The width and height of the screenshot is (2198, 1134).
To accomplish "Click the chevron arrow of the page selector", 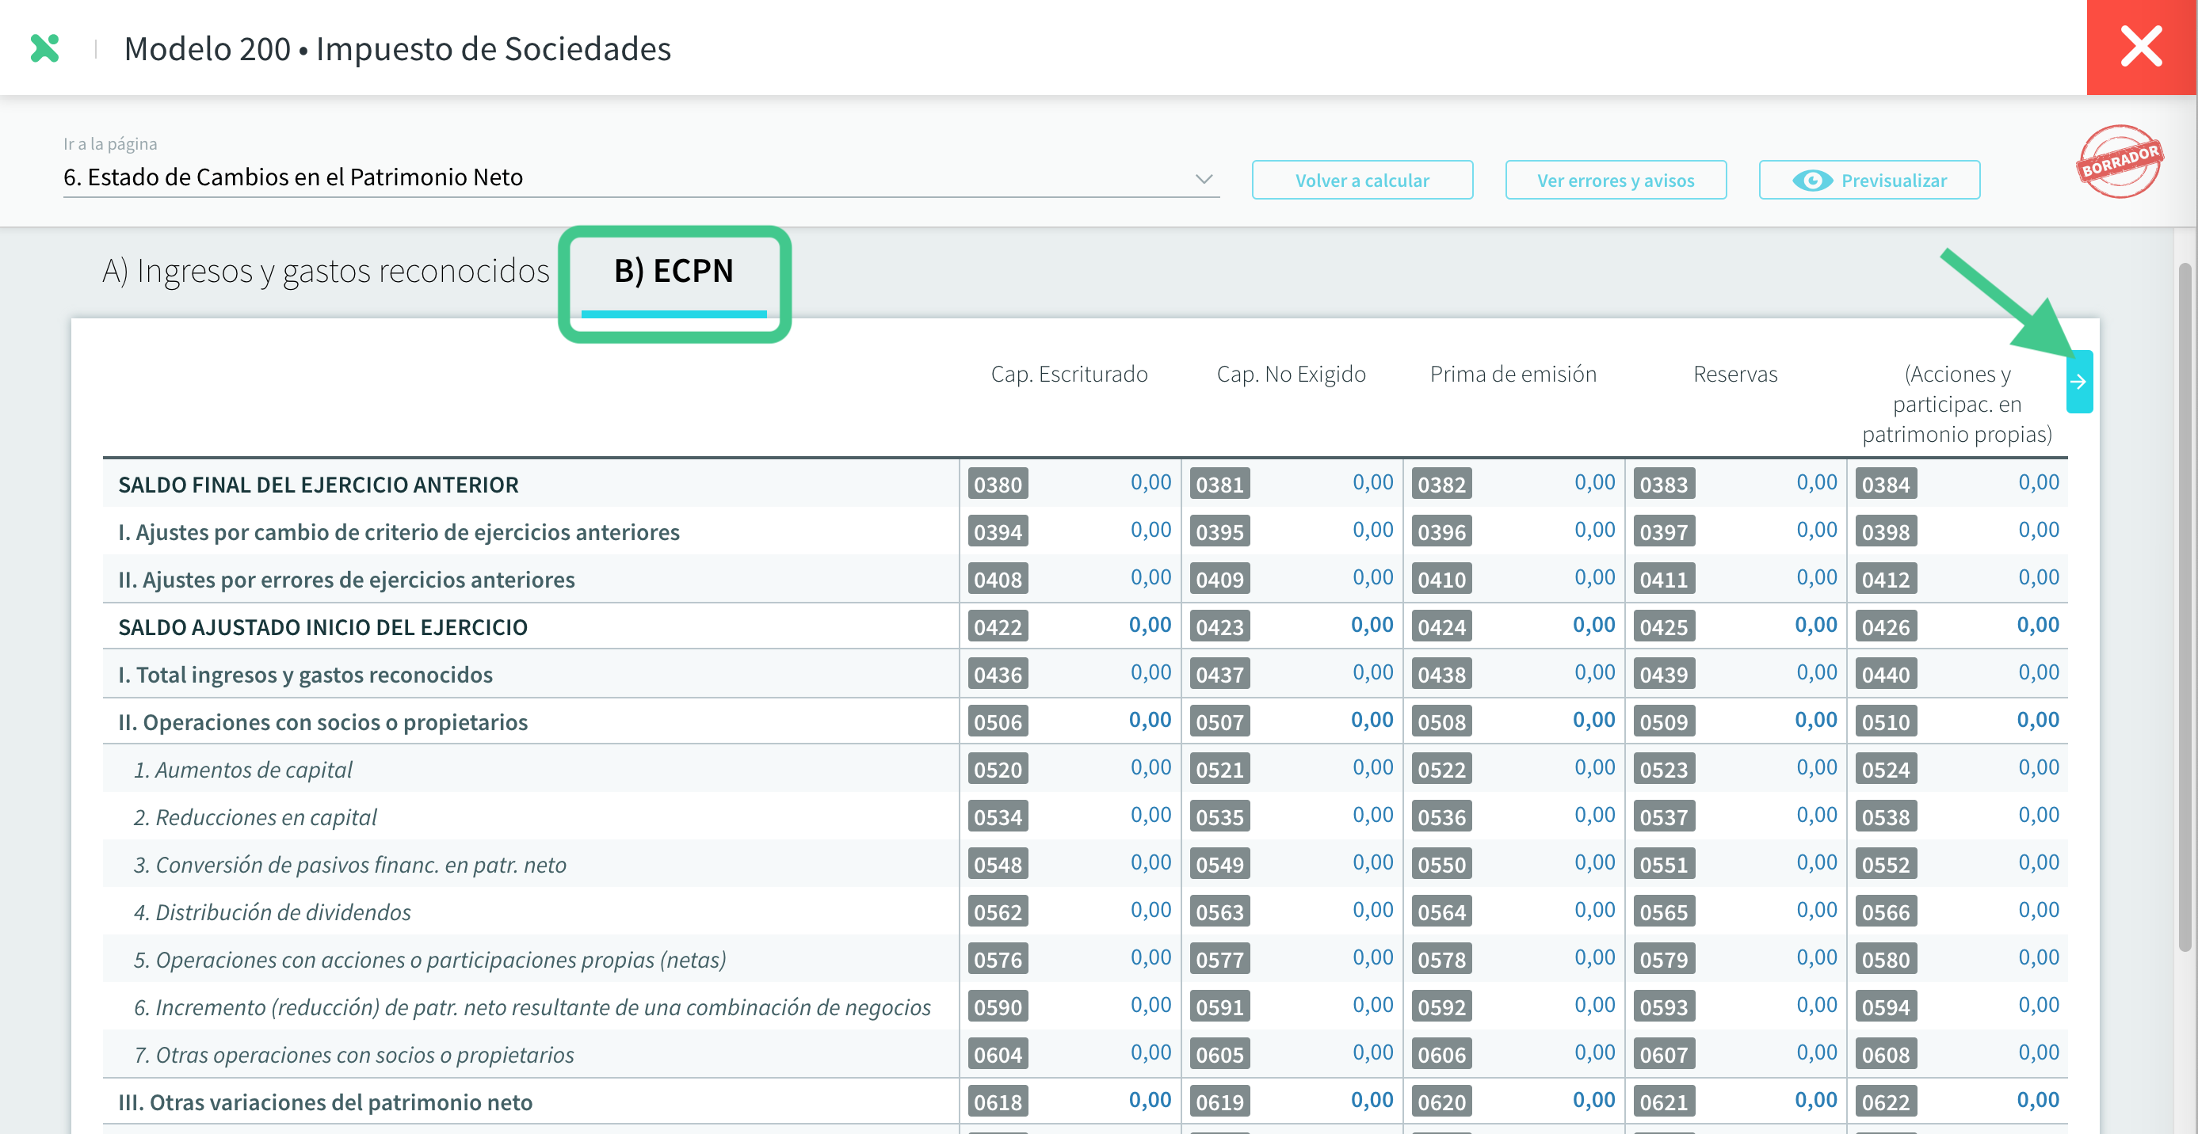I will [1203, 179].
